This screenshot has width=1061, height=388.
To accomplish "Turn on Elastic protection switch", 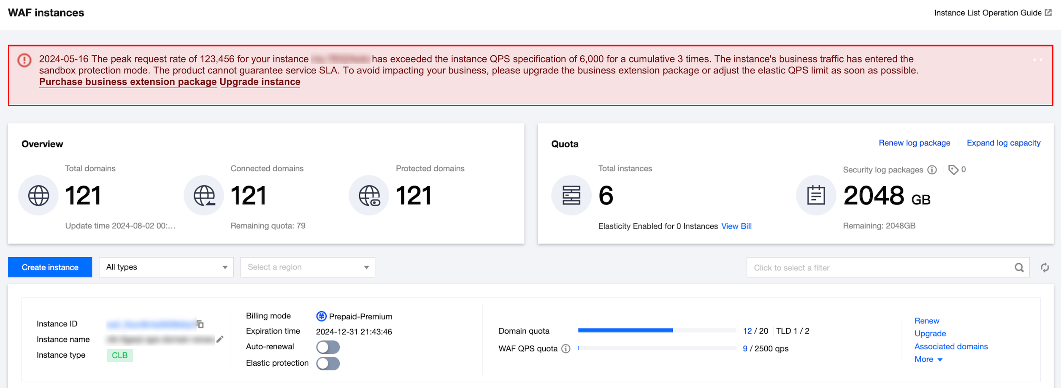I will tap(328, 364).
